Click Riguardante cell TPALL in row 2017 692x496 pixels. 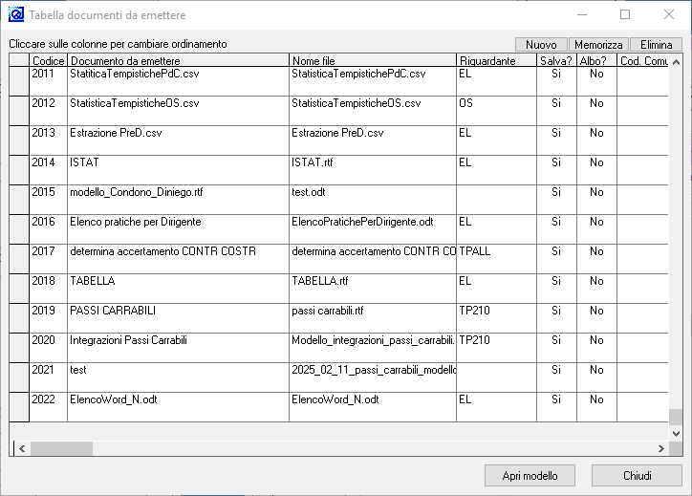point(496,259)
